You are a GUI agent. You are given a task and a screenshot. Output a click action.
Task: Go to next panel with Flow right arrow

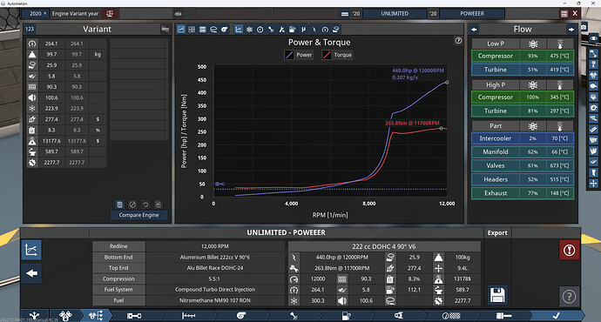[571, 29]
